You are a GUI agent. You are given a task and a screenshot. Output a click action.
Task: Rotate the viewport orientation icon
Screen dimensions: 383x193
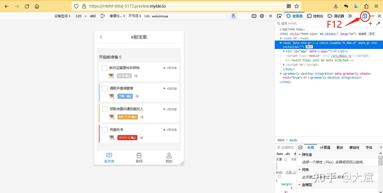click(103, 16)
